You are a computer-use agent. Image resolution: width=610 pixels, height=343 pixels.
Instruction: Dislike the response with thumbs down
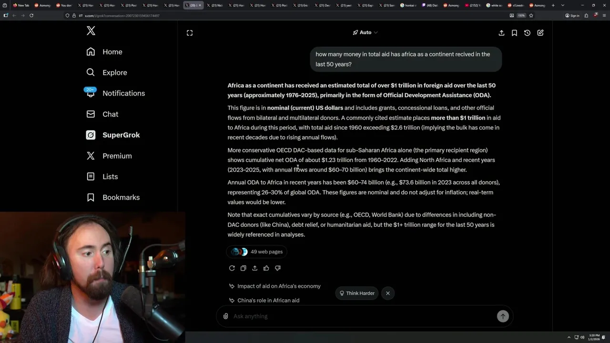click(278, 268)
